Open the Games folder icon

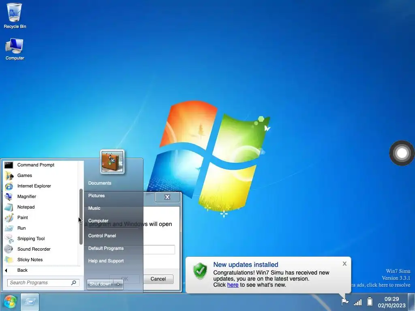(x=9, y=176)
